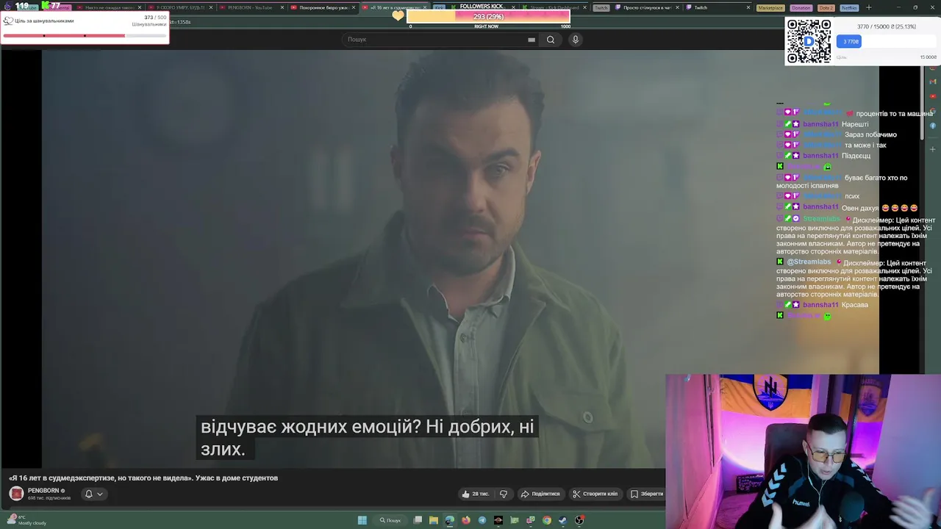Switch to Похоронное бюро browser tab
The image size is (941, 529).
coord(323,7)
